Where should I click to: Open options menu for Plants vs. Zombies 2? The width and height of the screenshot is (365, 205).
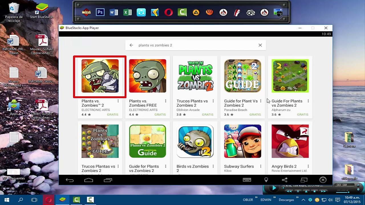tap(118, 101)
